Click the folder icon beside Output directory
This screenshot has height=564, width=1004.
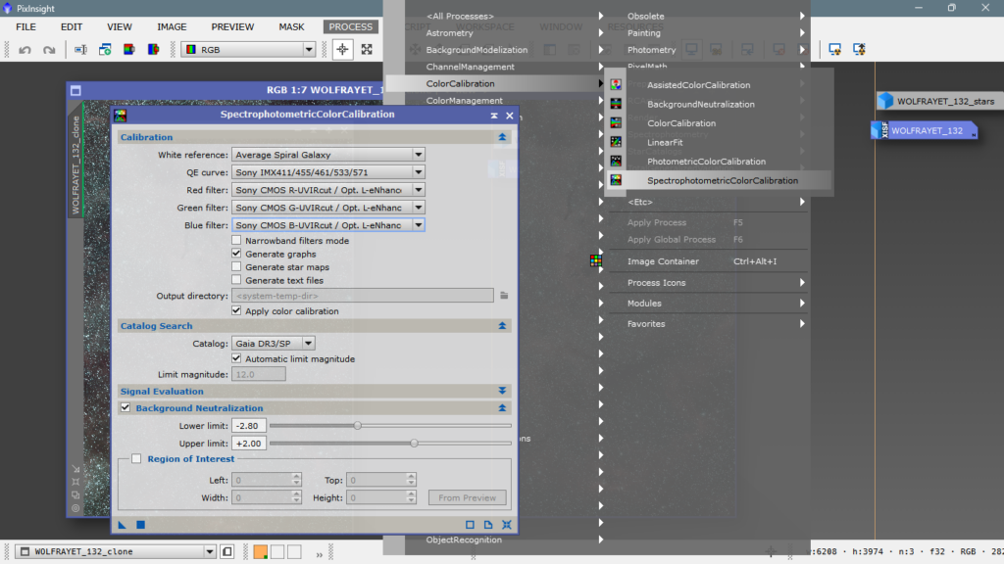[504, 296]
